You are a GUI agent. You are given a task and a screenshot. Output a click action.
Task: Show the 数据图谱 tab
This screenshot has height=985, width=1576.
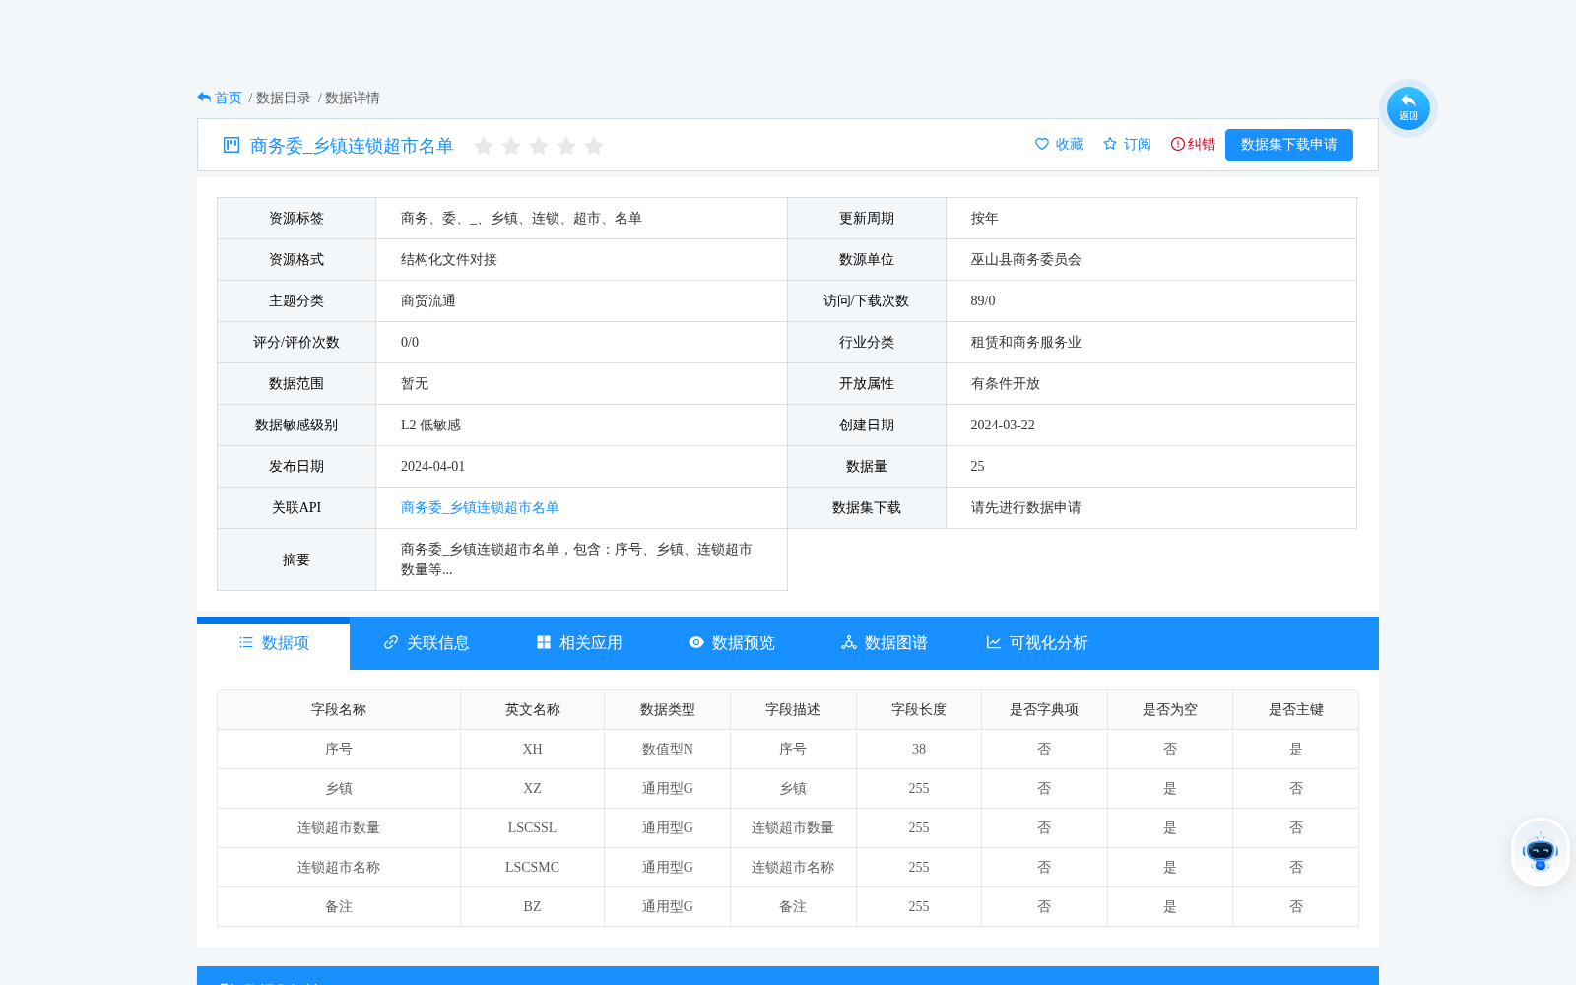pos(885,643)
